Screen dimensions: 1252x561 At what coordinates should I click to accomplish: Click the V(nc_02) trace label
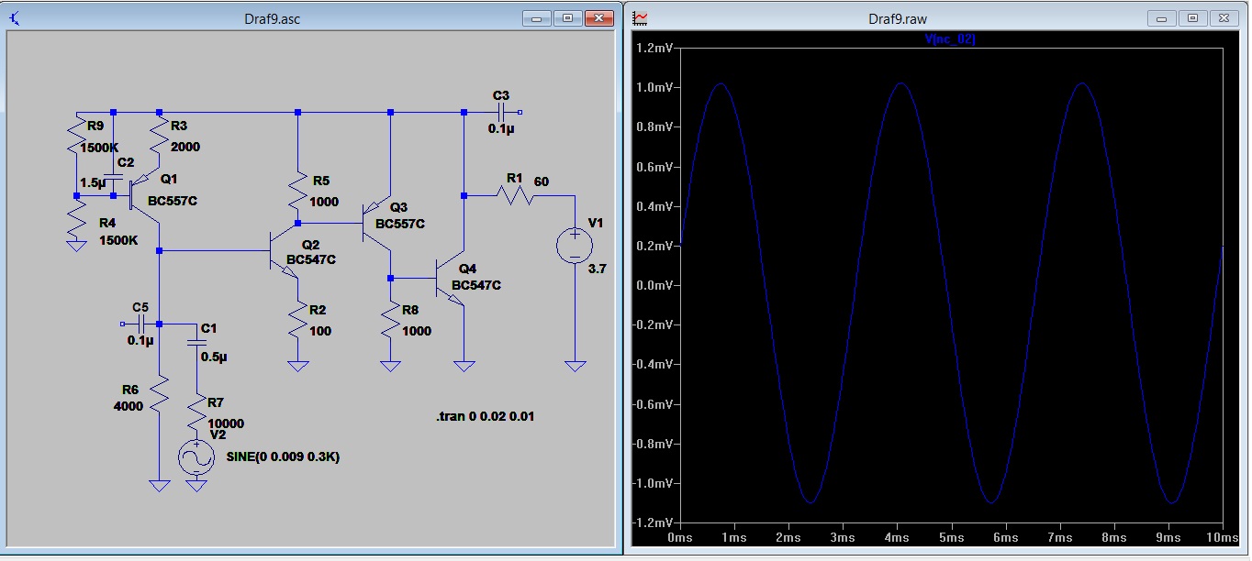click(950, 38)
